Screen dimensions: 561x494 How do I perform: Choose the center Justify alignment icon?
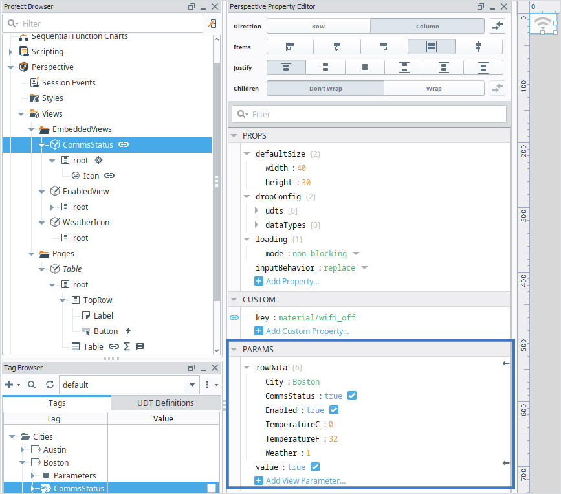(x=326, y=68)
